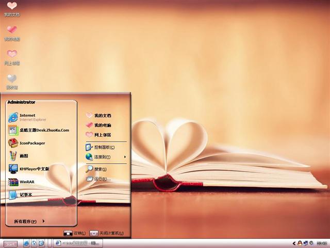Image resolution: width=330 pixels, height=248 pixels.
Task: Click the round gray tray icon
Action: [x=311, y=243]
